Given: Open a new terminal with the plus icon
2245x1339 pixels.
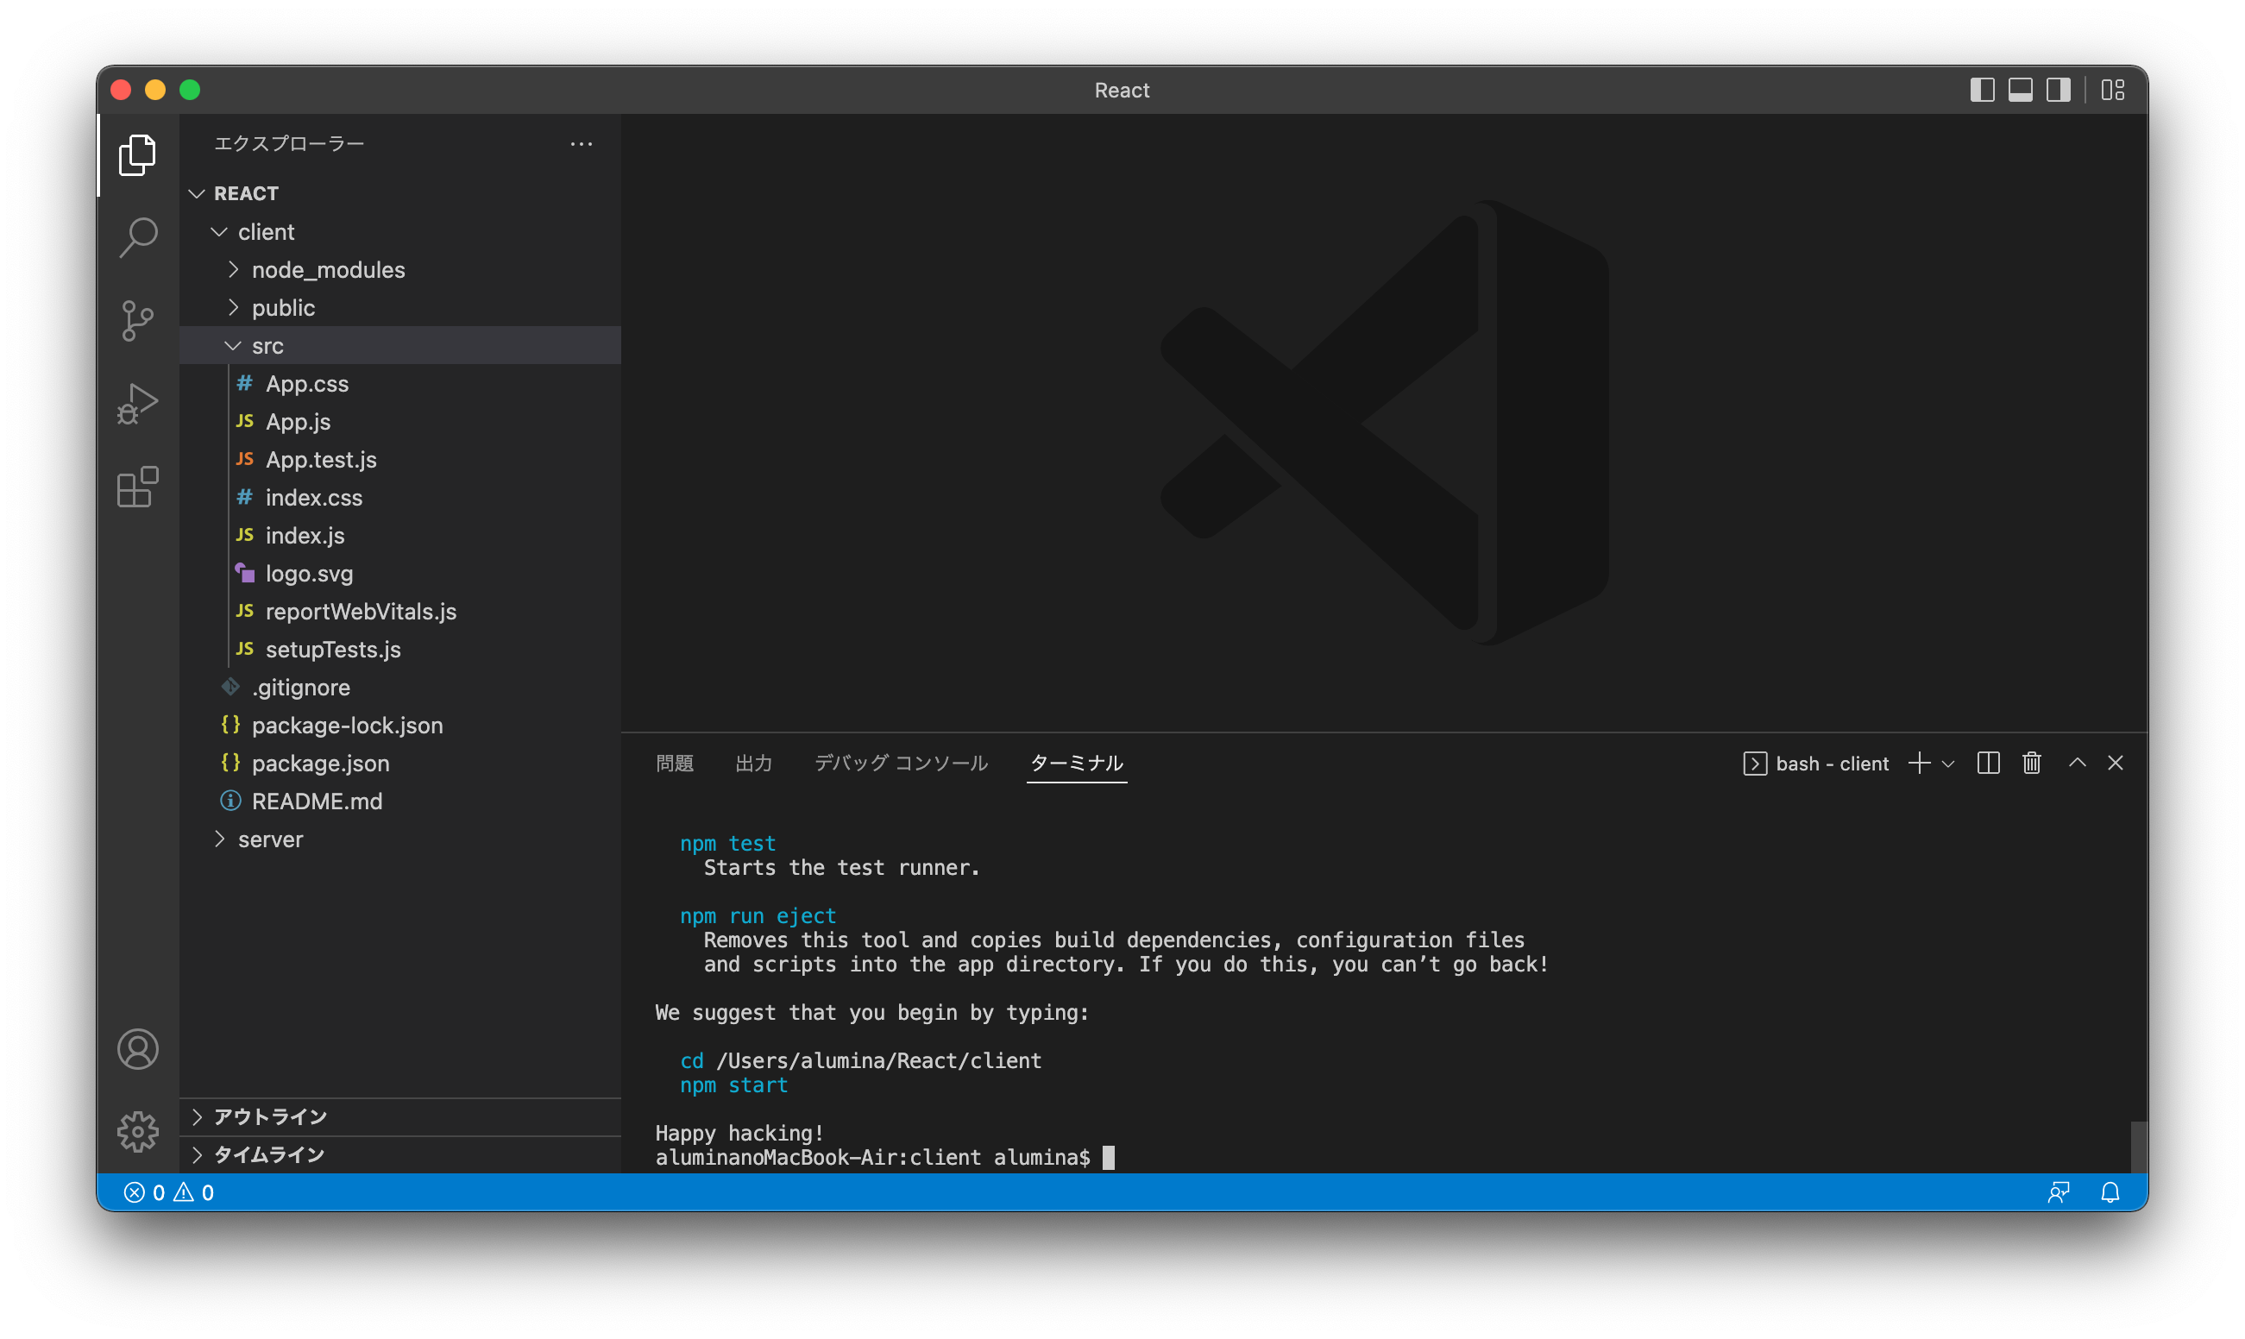Looking at the screenshot, I should coord(1917,764).
